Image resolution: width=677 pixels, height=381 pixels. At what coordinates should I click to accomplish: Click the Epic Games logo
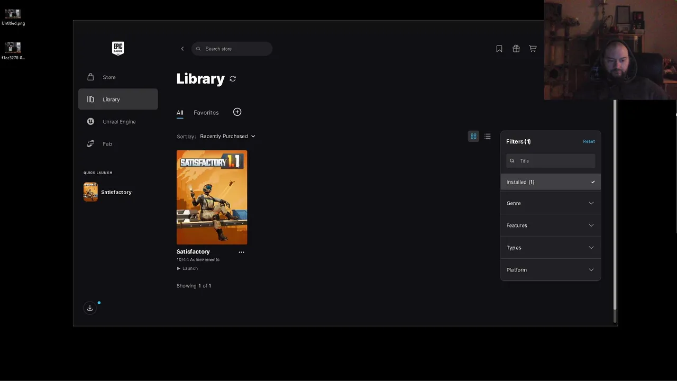click(118, 48)
